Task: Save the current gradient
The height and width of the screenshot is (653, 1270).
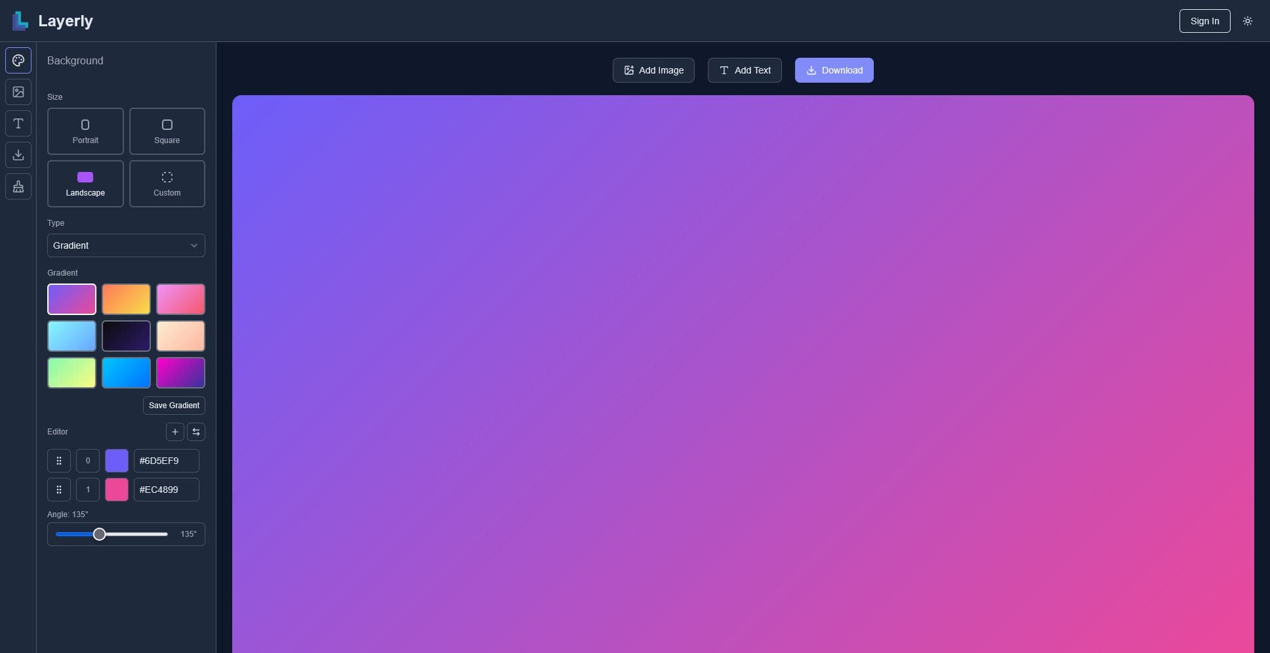Action: (x=174, y=406)
